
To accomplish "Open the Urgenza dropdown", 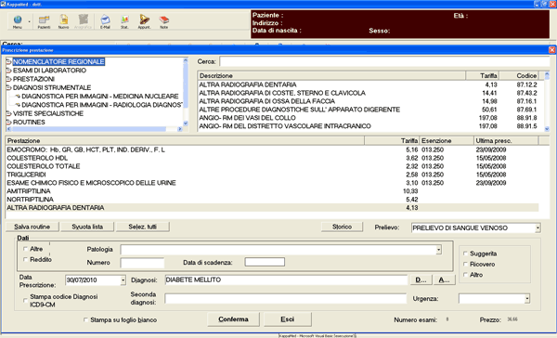I will pyautogui.click(x=527, y=299).
